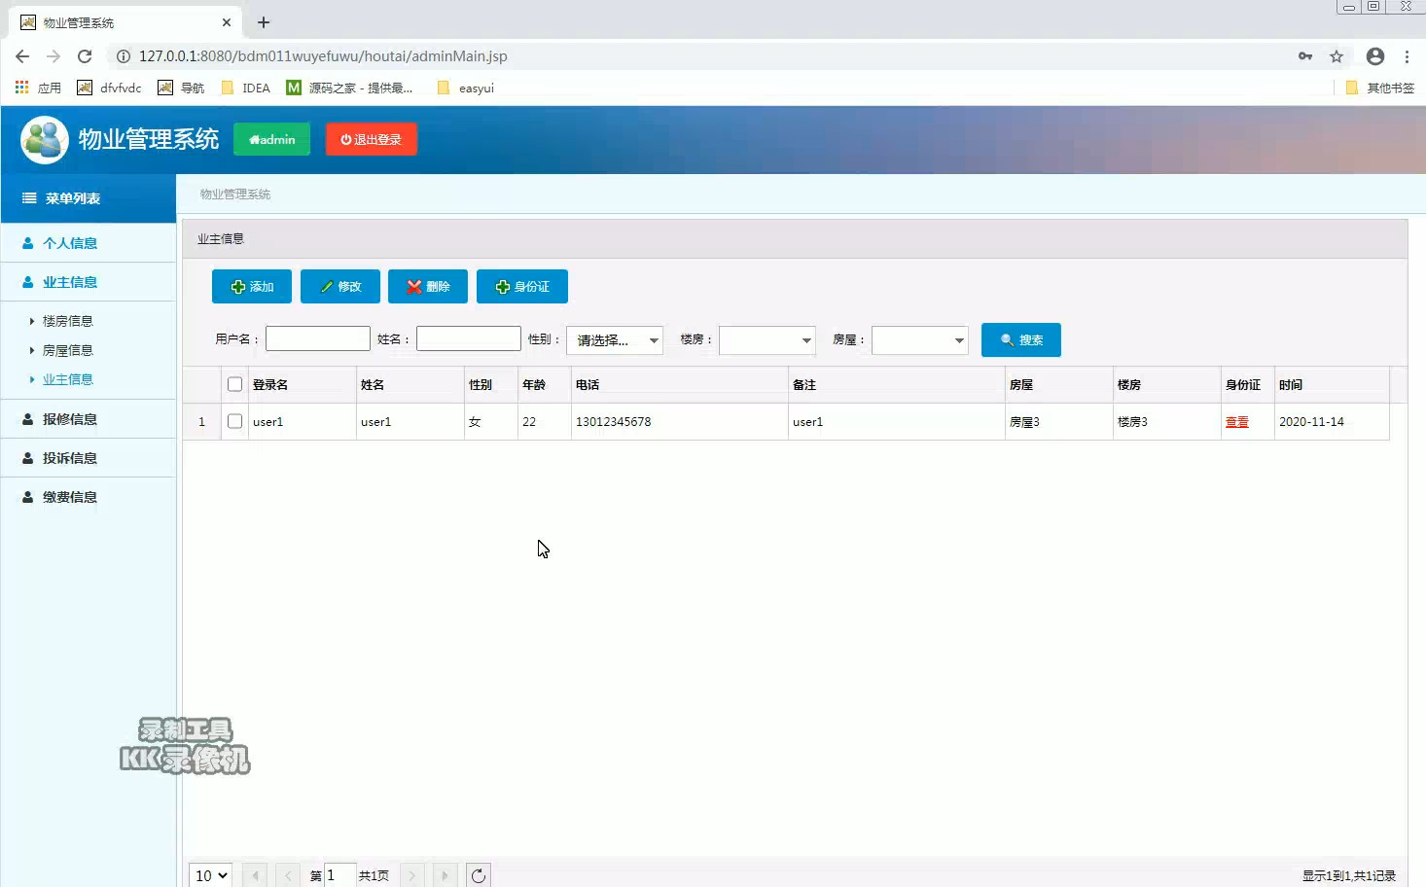Open the Chrome profile avatar icon

[x=1375, y=56]
